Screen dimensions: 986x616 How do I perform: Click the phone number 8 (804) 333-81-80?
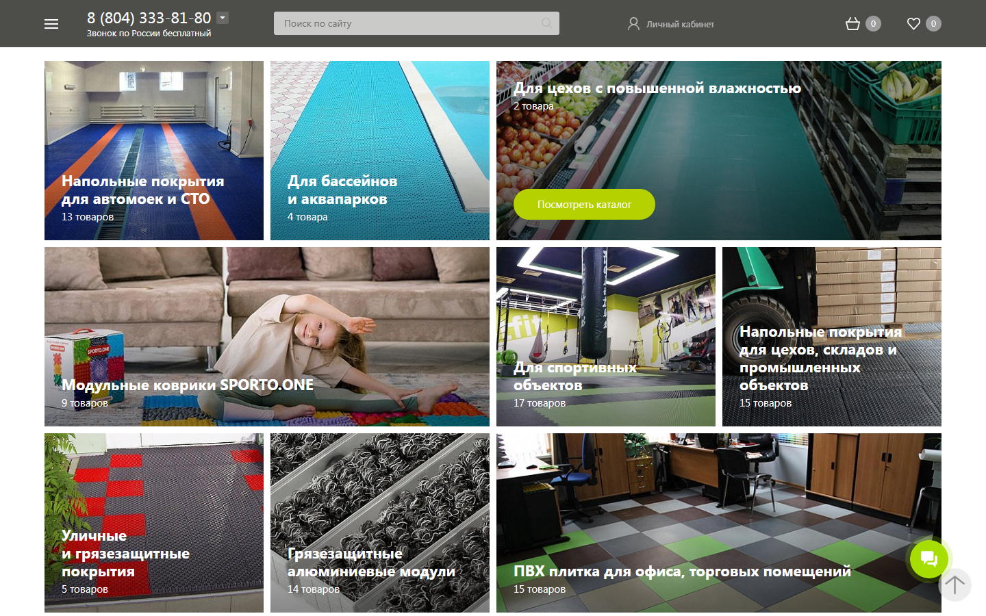[x=149, y=18]
